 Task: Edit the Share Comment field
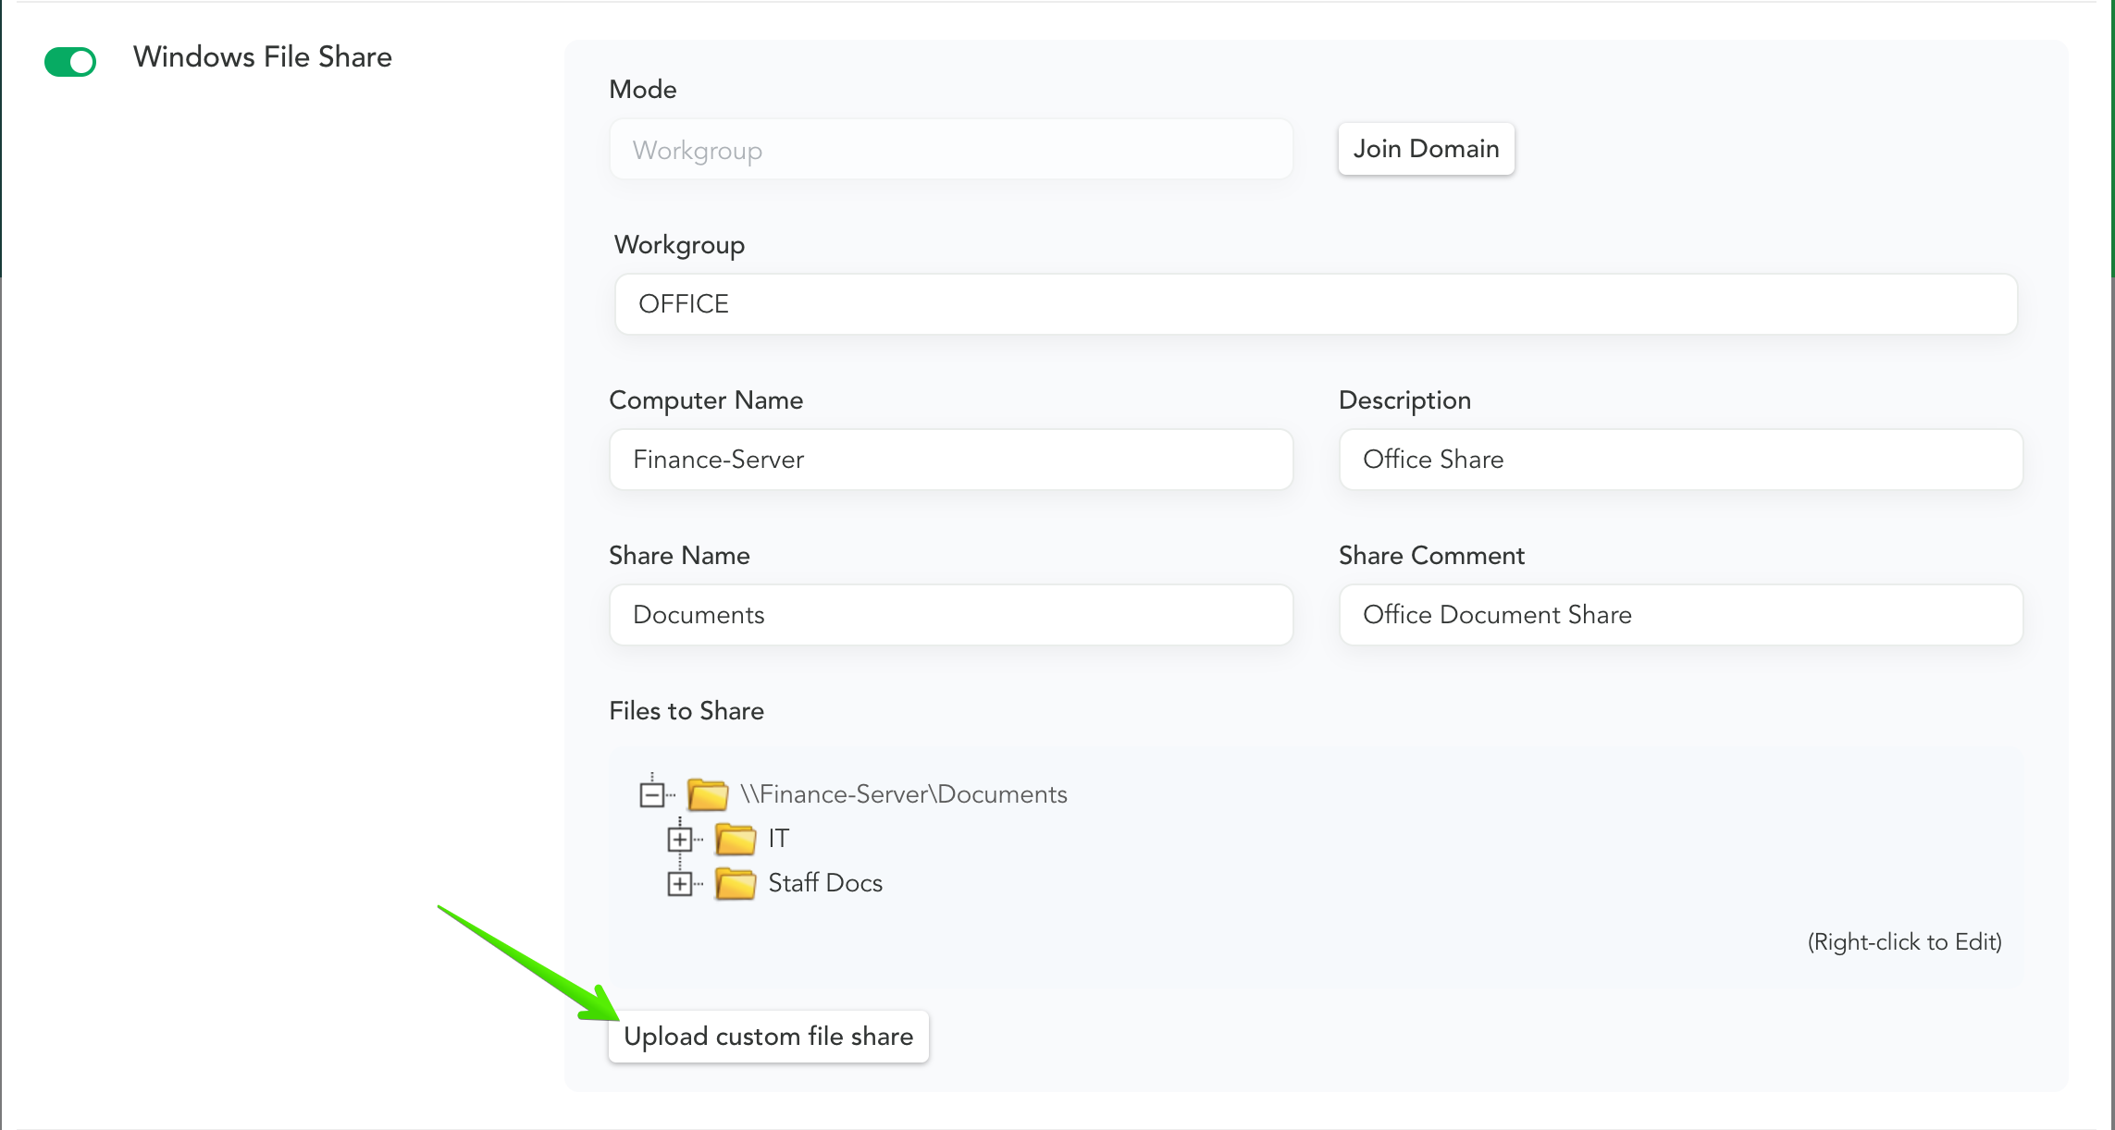tap(1680, 615)
